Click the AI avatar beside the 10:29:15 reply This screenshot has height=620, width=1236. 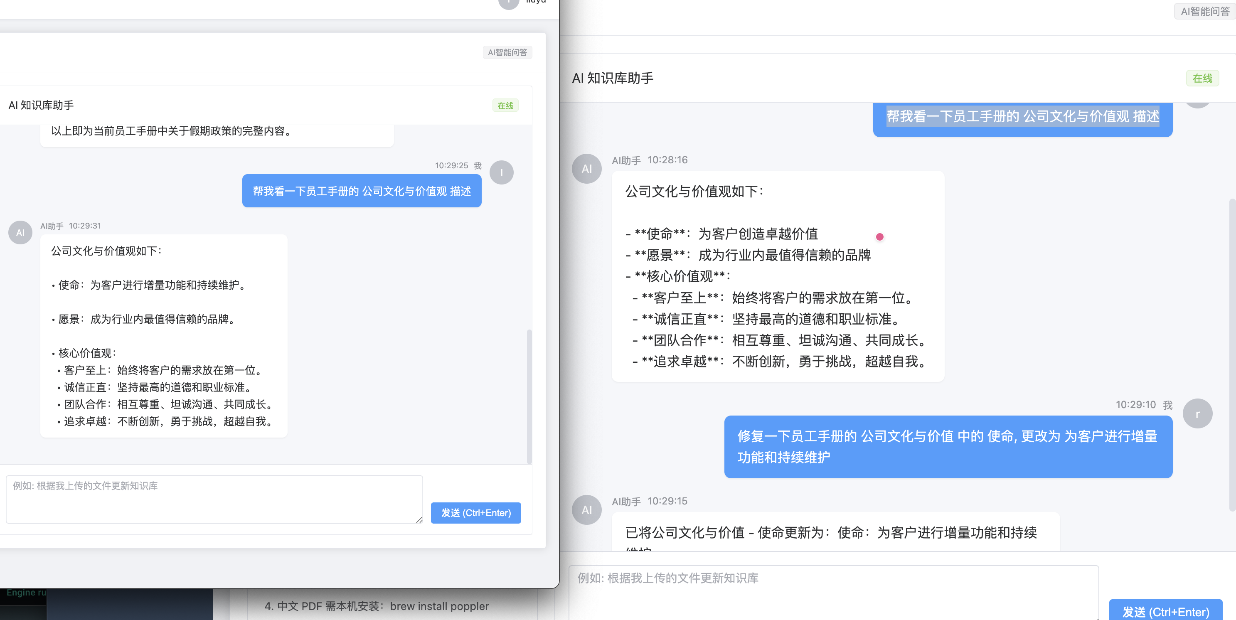click(x=586, y=509)
